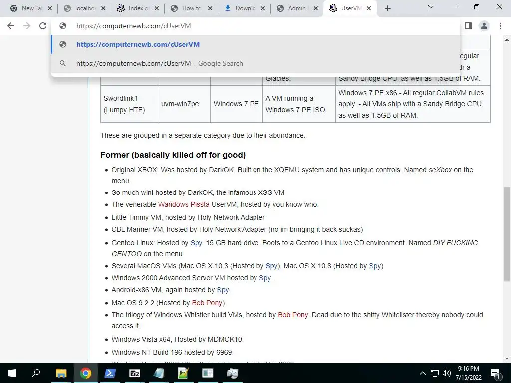
Task: Click the taskbar clock showing 9:16 PM
Action: [x=468, y=373]
